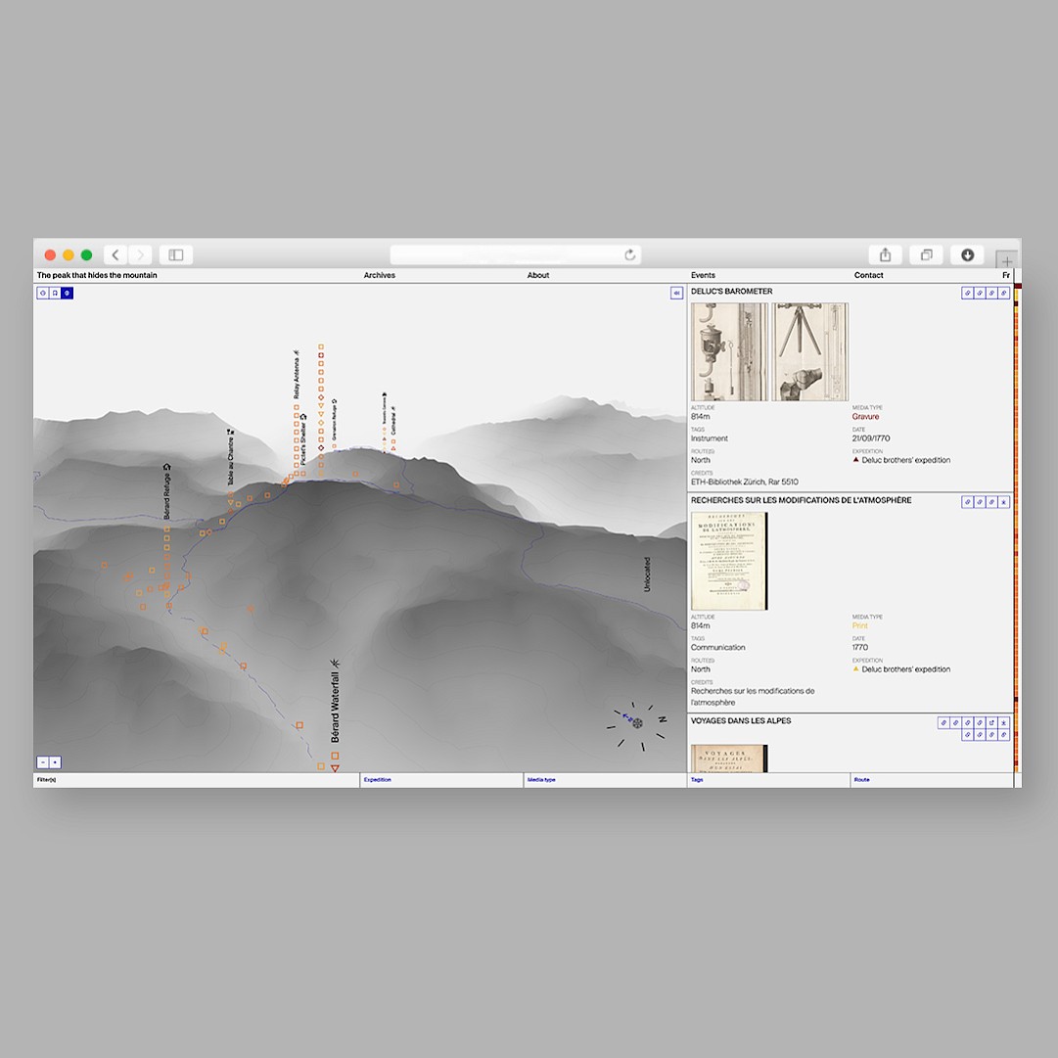
Task: Collapse the archive panel with double-arrow icon
Action: click(676, 293)
